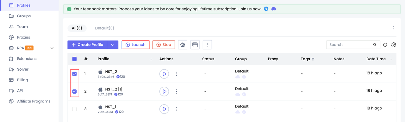Viewport: 405px width, 122px height.
Task: Switch to the Default(3) tab
Action: pyautogui.click(x=105, y=28)
